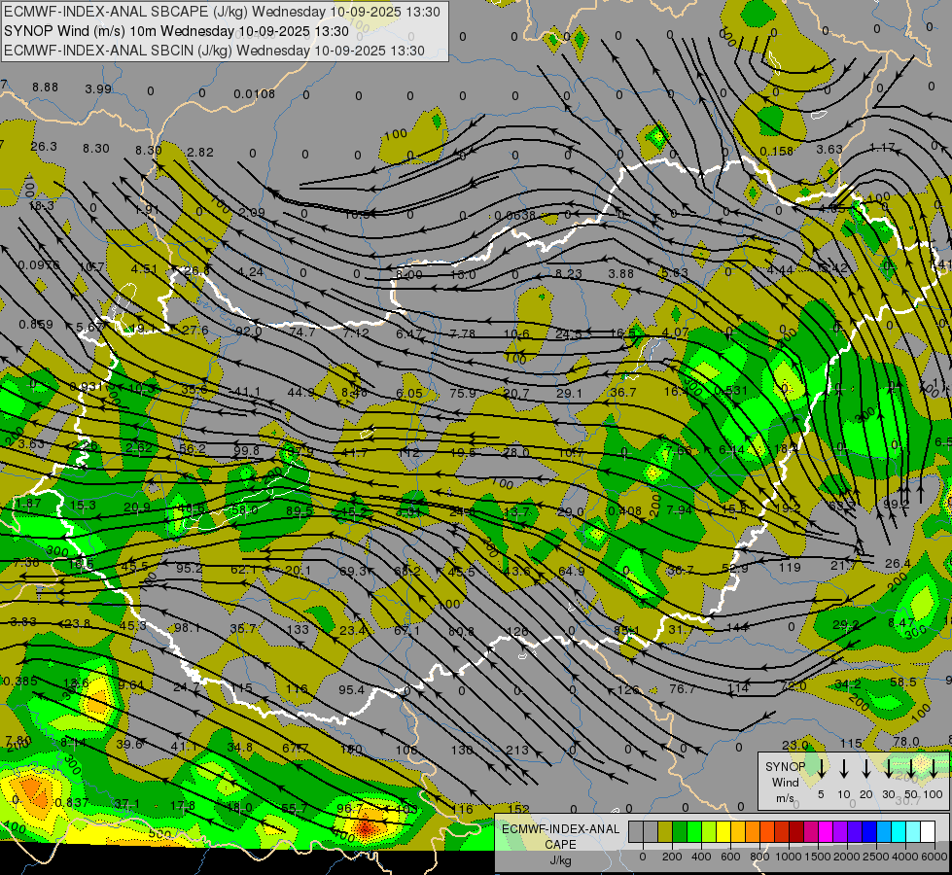952x875 pixels.
Task: Click the 92.0 value on the map
Action: tap(249, 332)
